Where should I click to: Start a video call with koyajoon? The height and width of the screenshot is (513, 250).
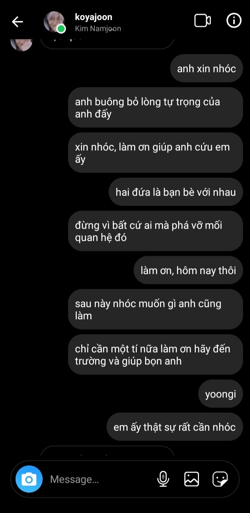[x=202, y=21]
